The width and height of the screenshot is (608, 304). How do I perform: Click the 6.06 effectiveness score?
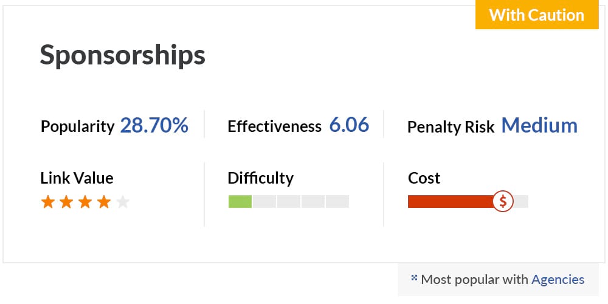pos(349,126)
